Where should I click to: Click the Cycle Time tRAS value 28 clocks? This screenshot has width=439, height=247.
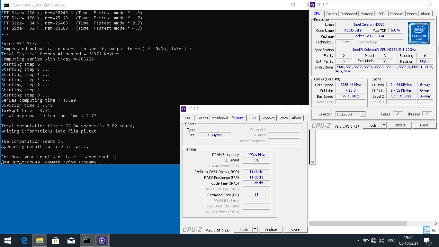[256, 183]
